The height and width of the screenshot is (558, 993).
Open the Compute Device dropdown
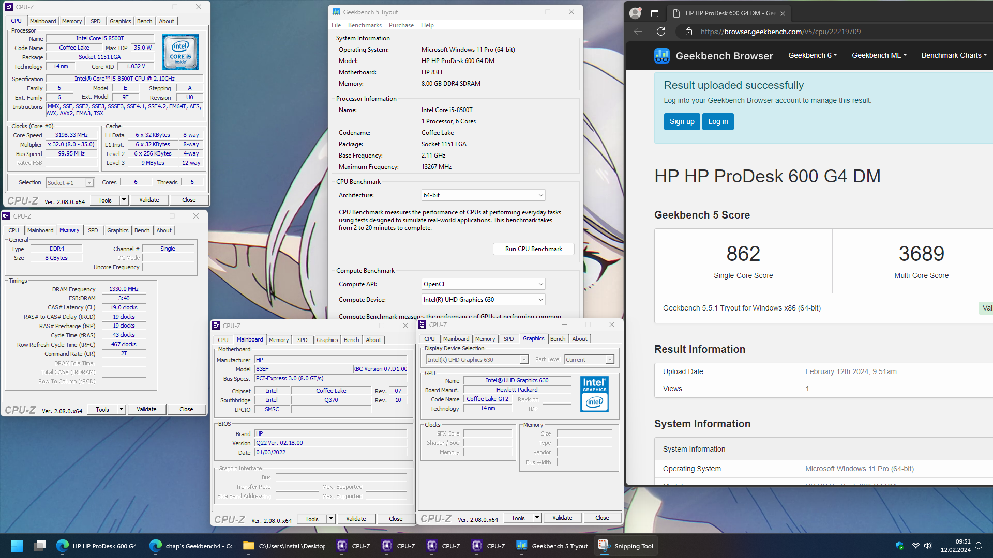(x=484, y=300)
